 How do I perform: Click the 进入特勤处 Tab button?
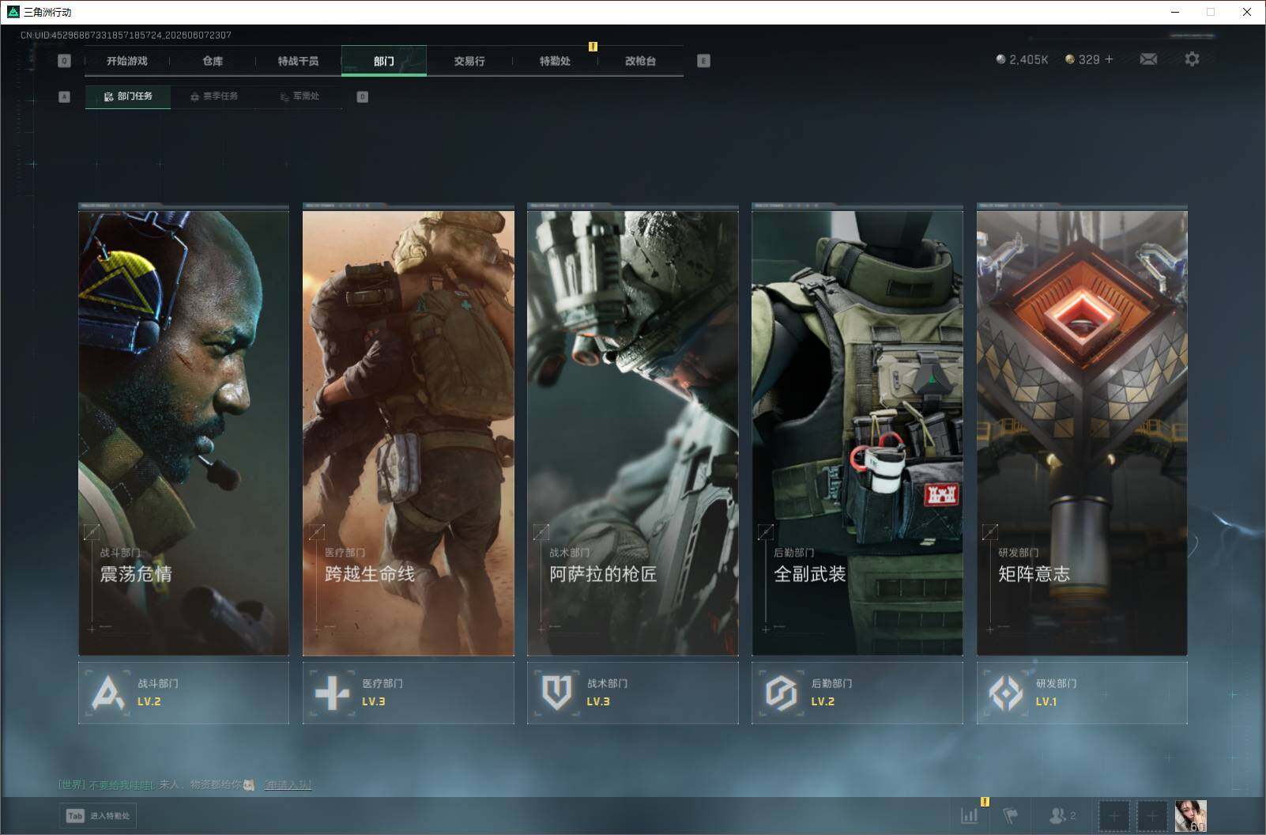[98, 816]
